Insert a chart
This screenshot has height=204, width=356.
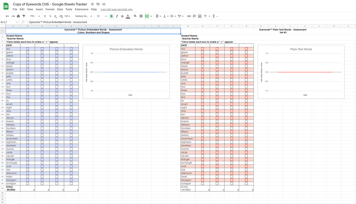click(x=200, y=16)
